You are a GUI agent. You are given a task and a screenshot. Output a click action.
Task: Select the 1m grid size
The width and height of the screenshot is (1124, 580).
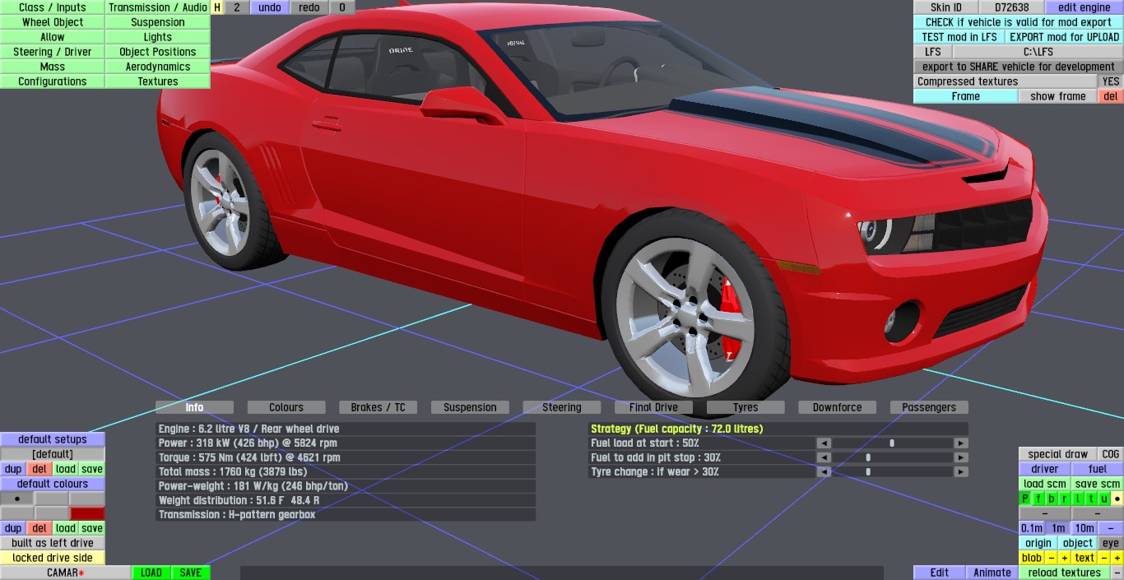click(1058, 528)
